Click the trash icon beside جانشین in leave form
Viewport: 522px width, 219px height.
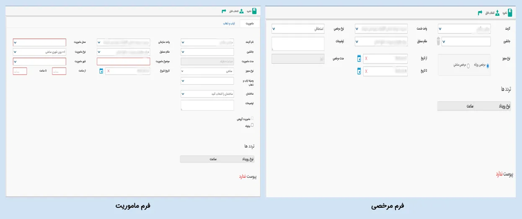[439, 41]
